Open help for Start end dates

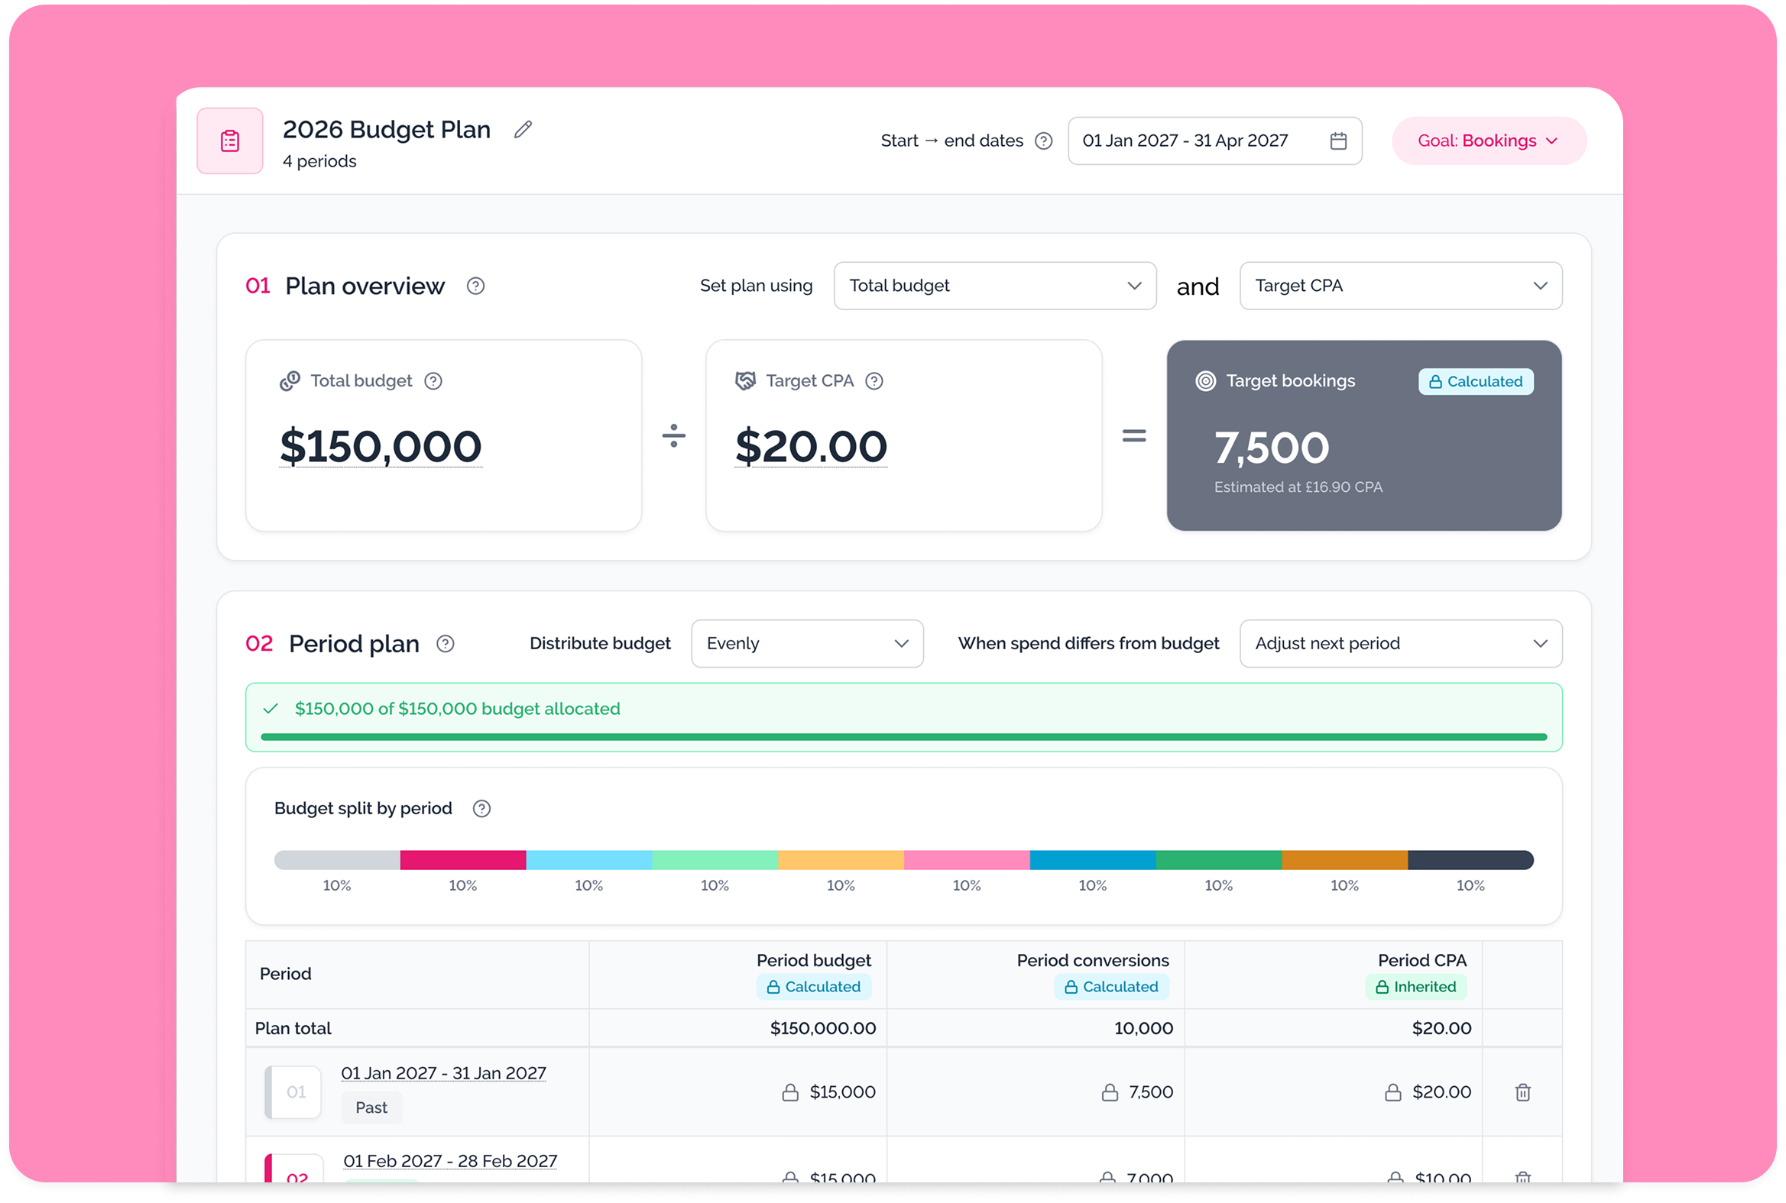point(1043,141)
